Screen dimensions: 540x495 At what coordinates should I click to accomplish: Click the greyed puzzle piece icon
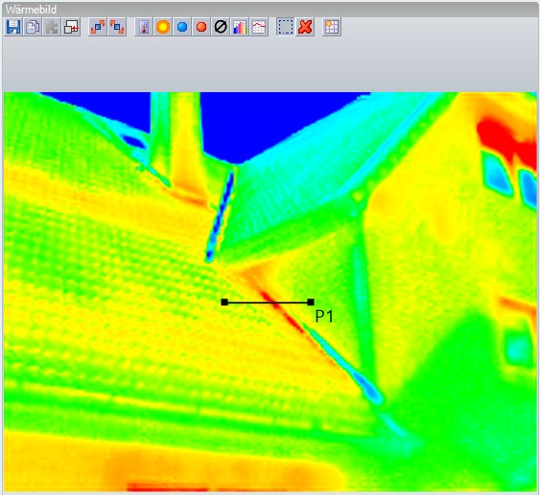pos(52,27)
